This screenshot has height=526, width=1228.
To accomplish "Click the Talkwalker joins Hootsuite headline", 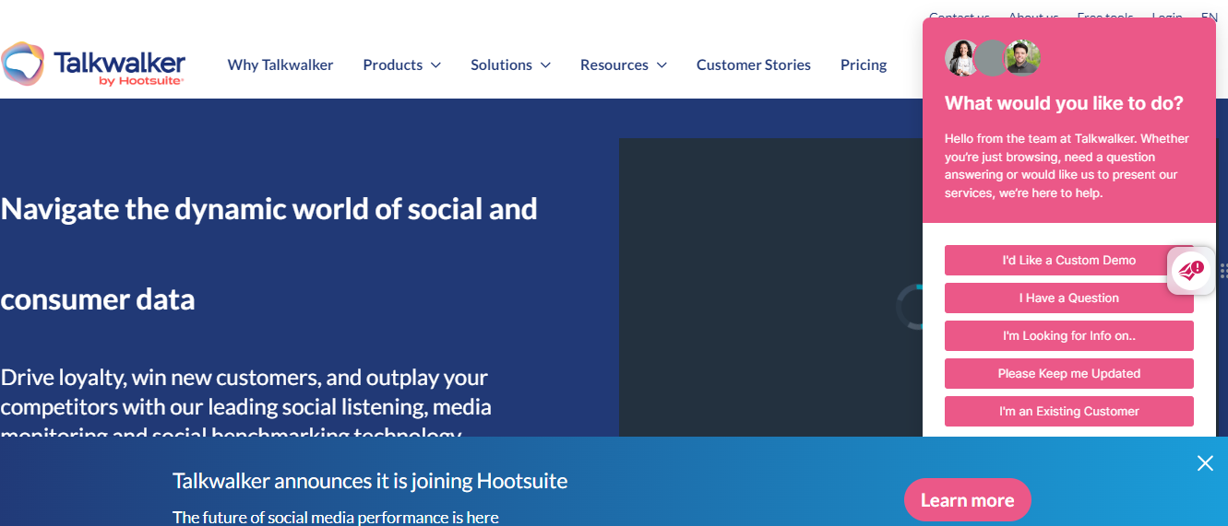I will pos(370,481).
